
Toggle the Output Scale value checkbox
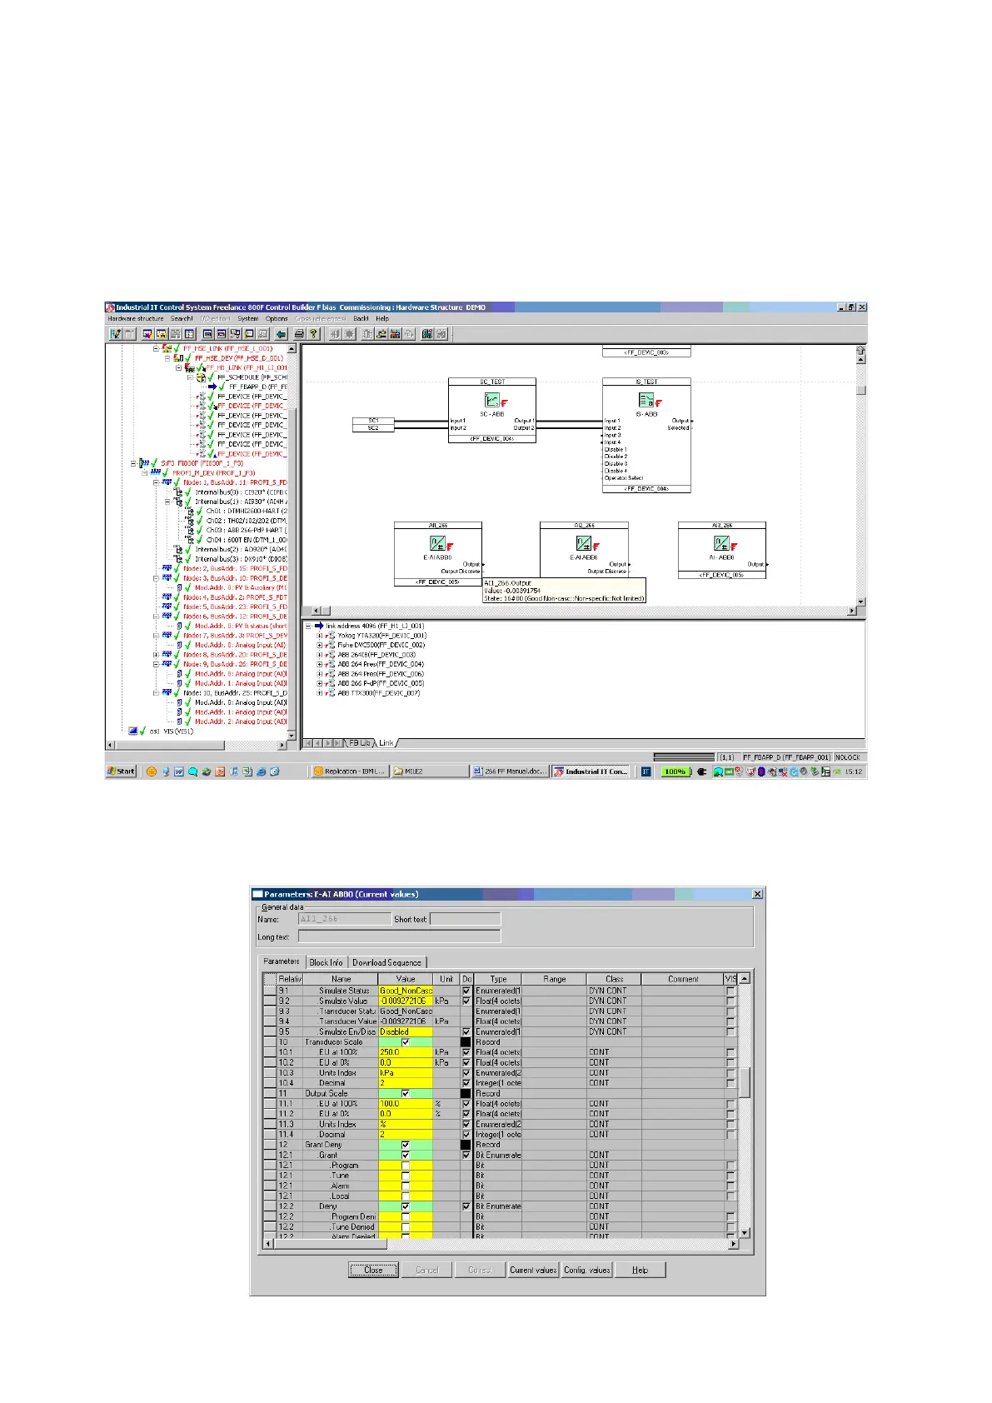click(x=406, y=1093)
